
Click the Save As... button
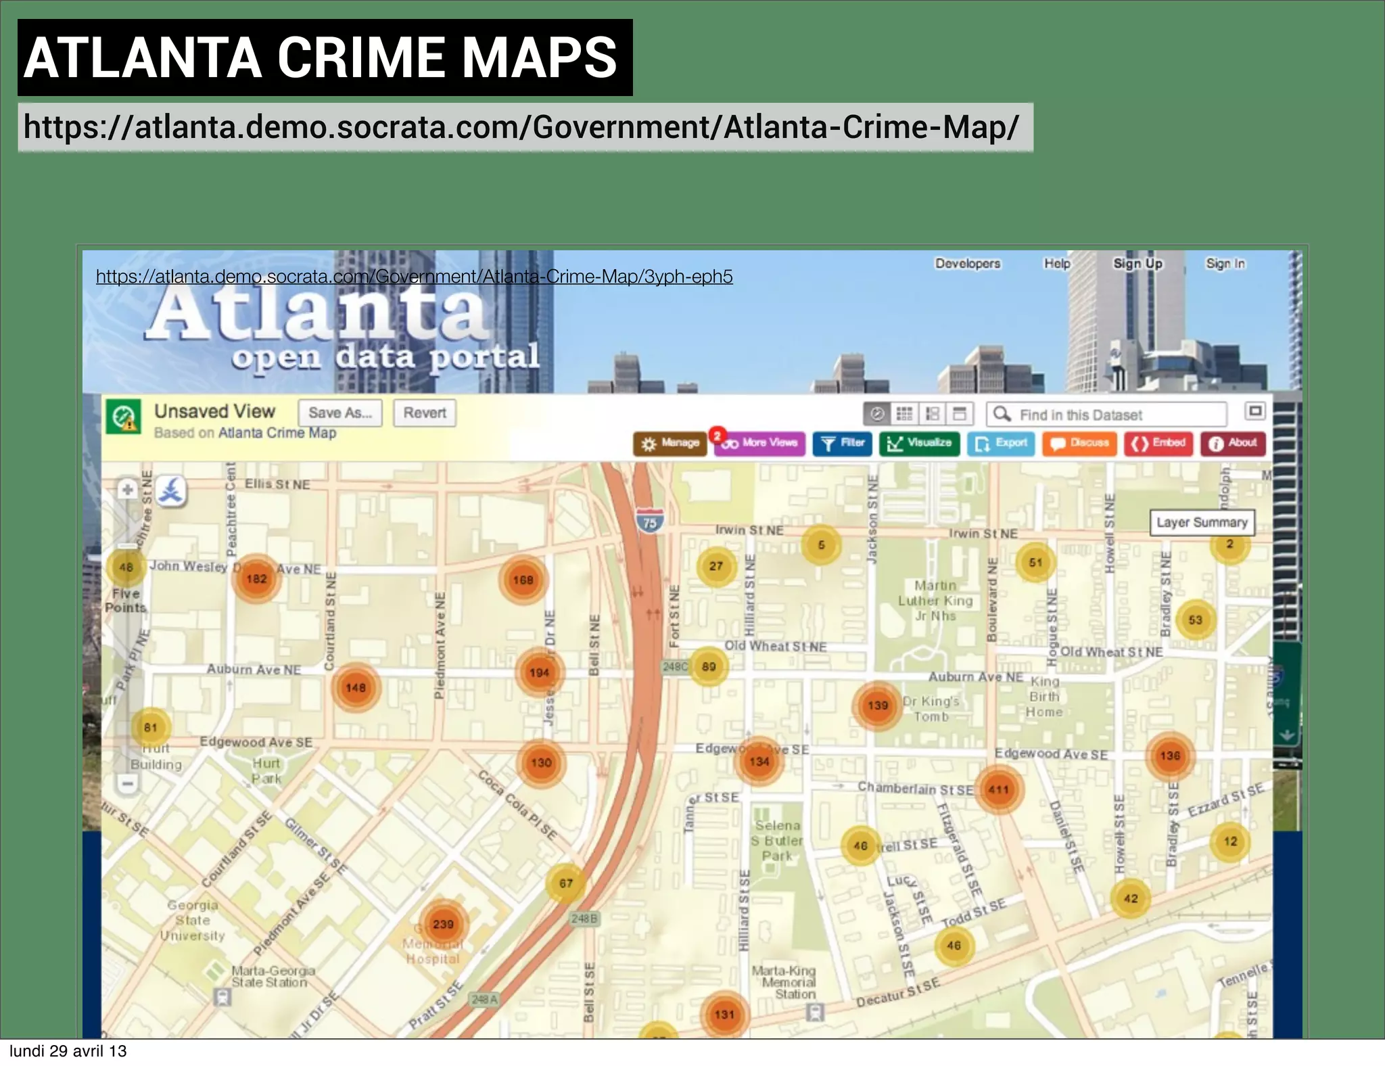(x=340, y=413)
